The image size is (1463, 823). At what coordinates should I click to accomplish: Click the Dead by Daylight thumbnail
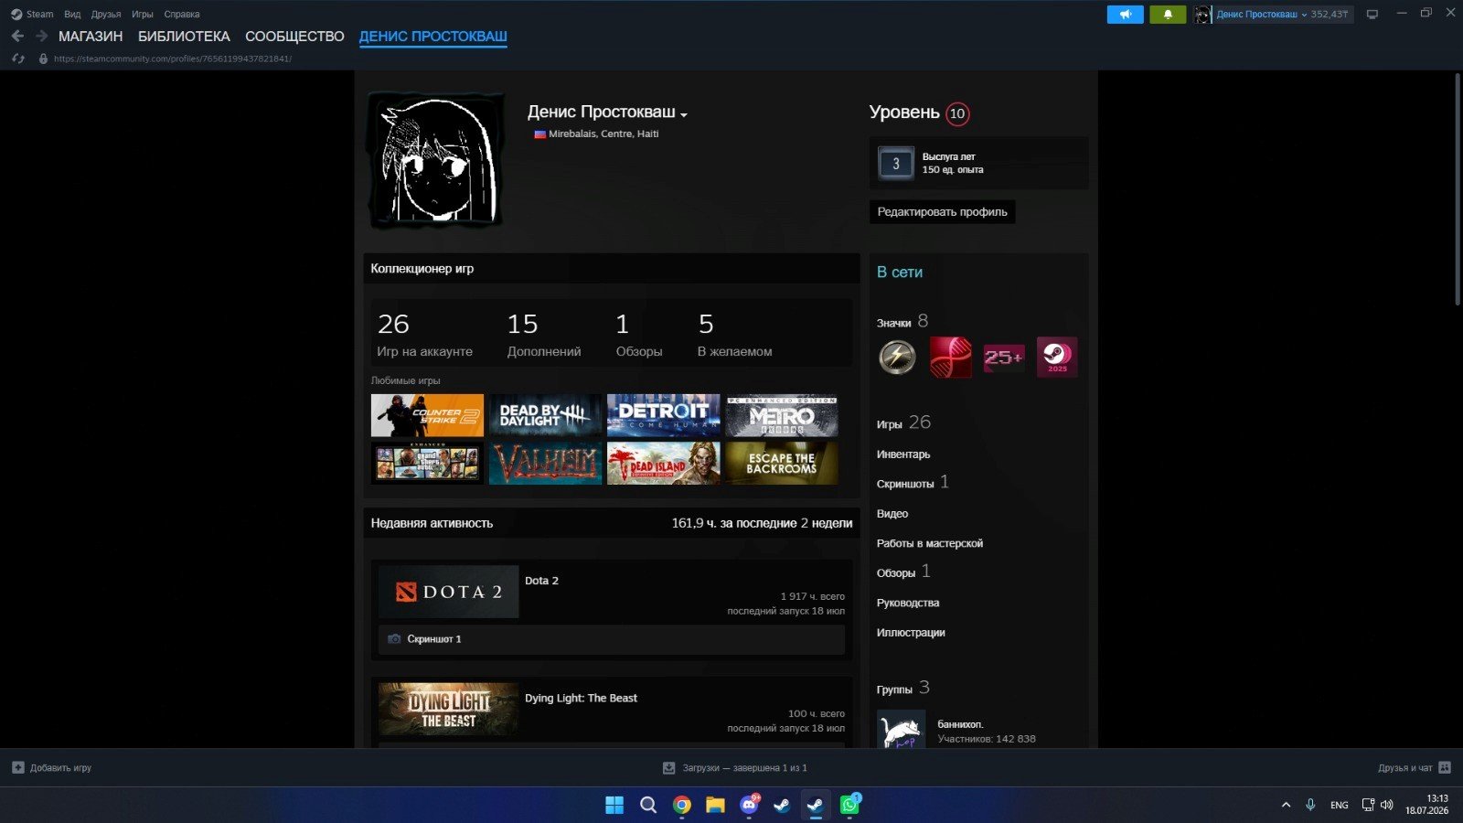[x=545, y=415]
